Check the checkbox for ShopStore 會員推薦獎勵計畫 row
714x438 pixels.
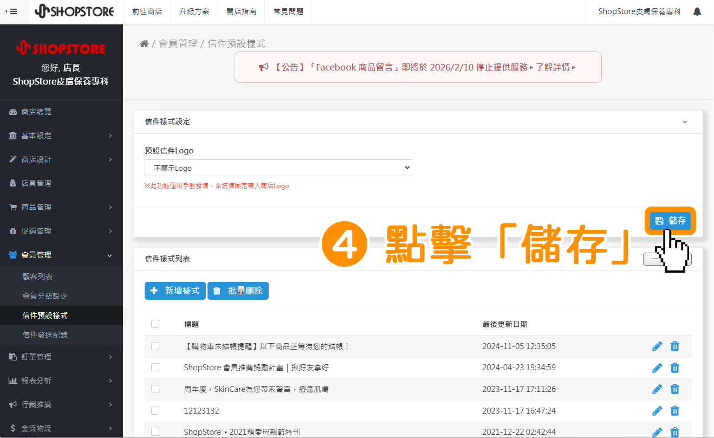pos(155,367)
